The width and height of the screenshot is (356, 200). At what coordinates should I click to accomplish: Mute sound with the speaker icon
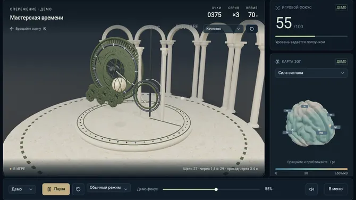click(311, 189)
